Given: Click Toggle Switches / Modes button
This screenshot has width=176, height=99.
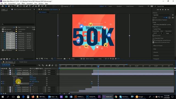Looking at the screenshot, I should 37,94.
